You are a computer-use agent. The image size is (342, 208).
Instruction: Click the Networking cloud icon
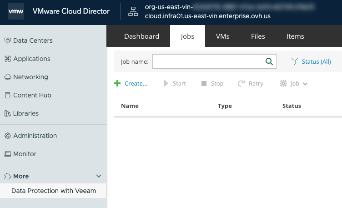[x=8, y=77]
